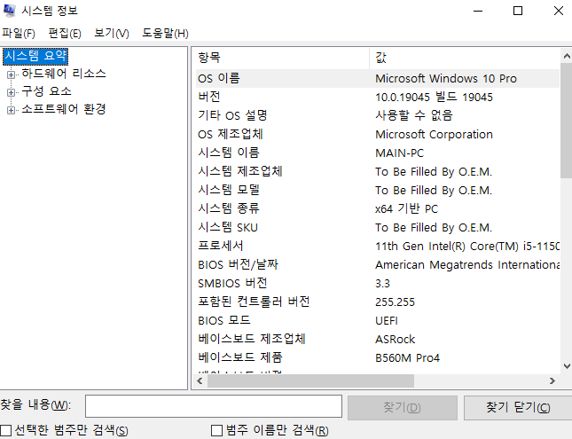Click the horizontal scrollbar right arrow

pyautogui.click(x=552, y=381)
